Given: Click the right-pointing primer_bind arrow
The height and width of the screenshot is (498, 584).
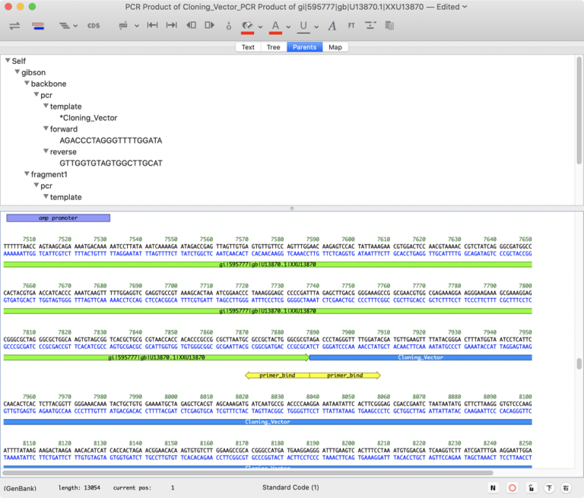Looking at the screenshot, I should click(x=345, y=376).
